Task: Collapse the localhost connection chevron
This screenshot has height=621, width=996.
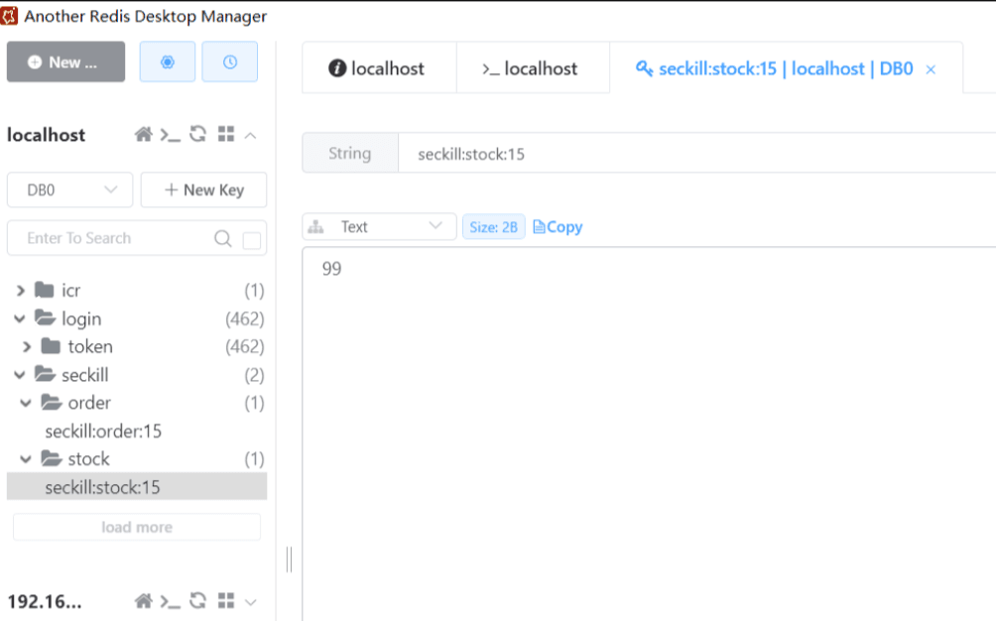Action: coord(250,135)
